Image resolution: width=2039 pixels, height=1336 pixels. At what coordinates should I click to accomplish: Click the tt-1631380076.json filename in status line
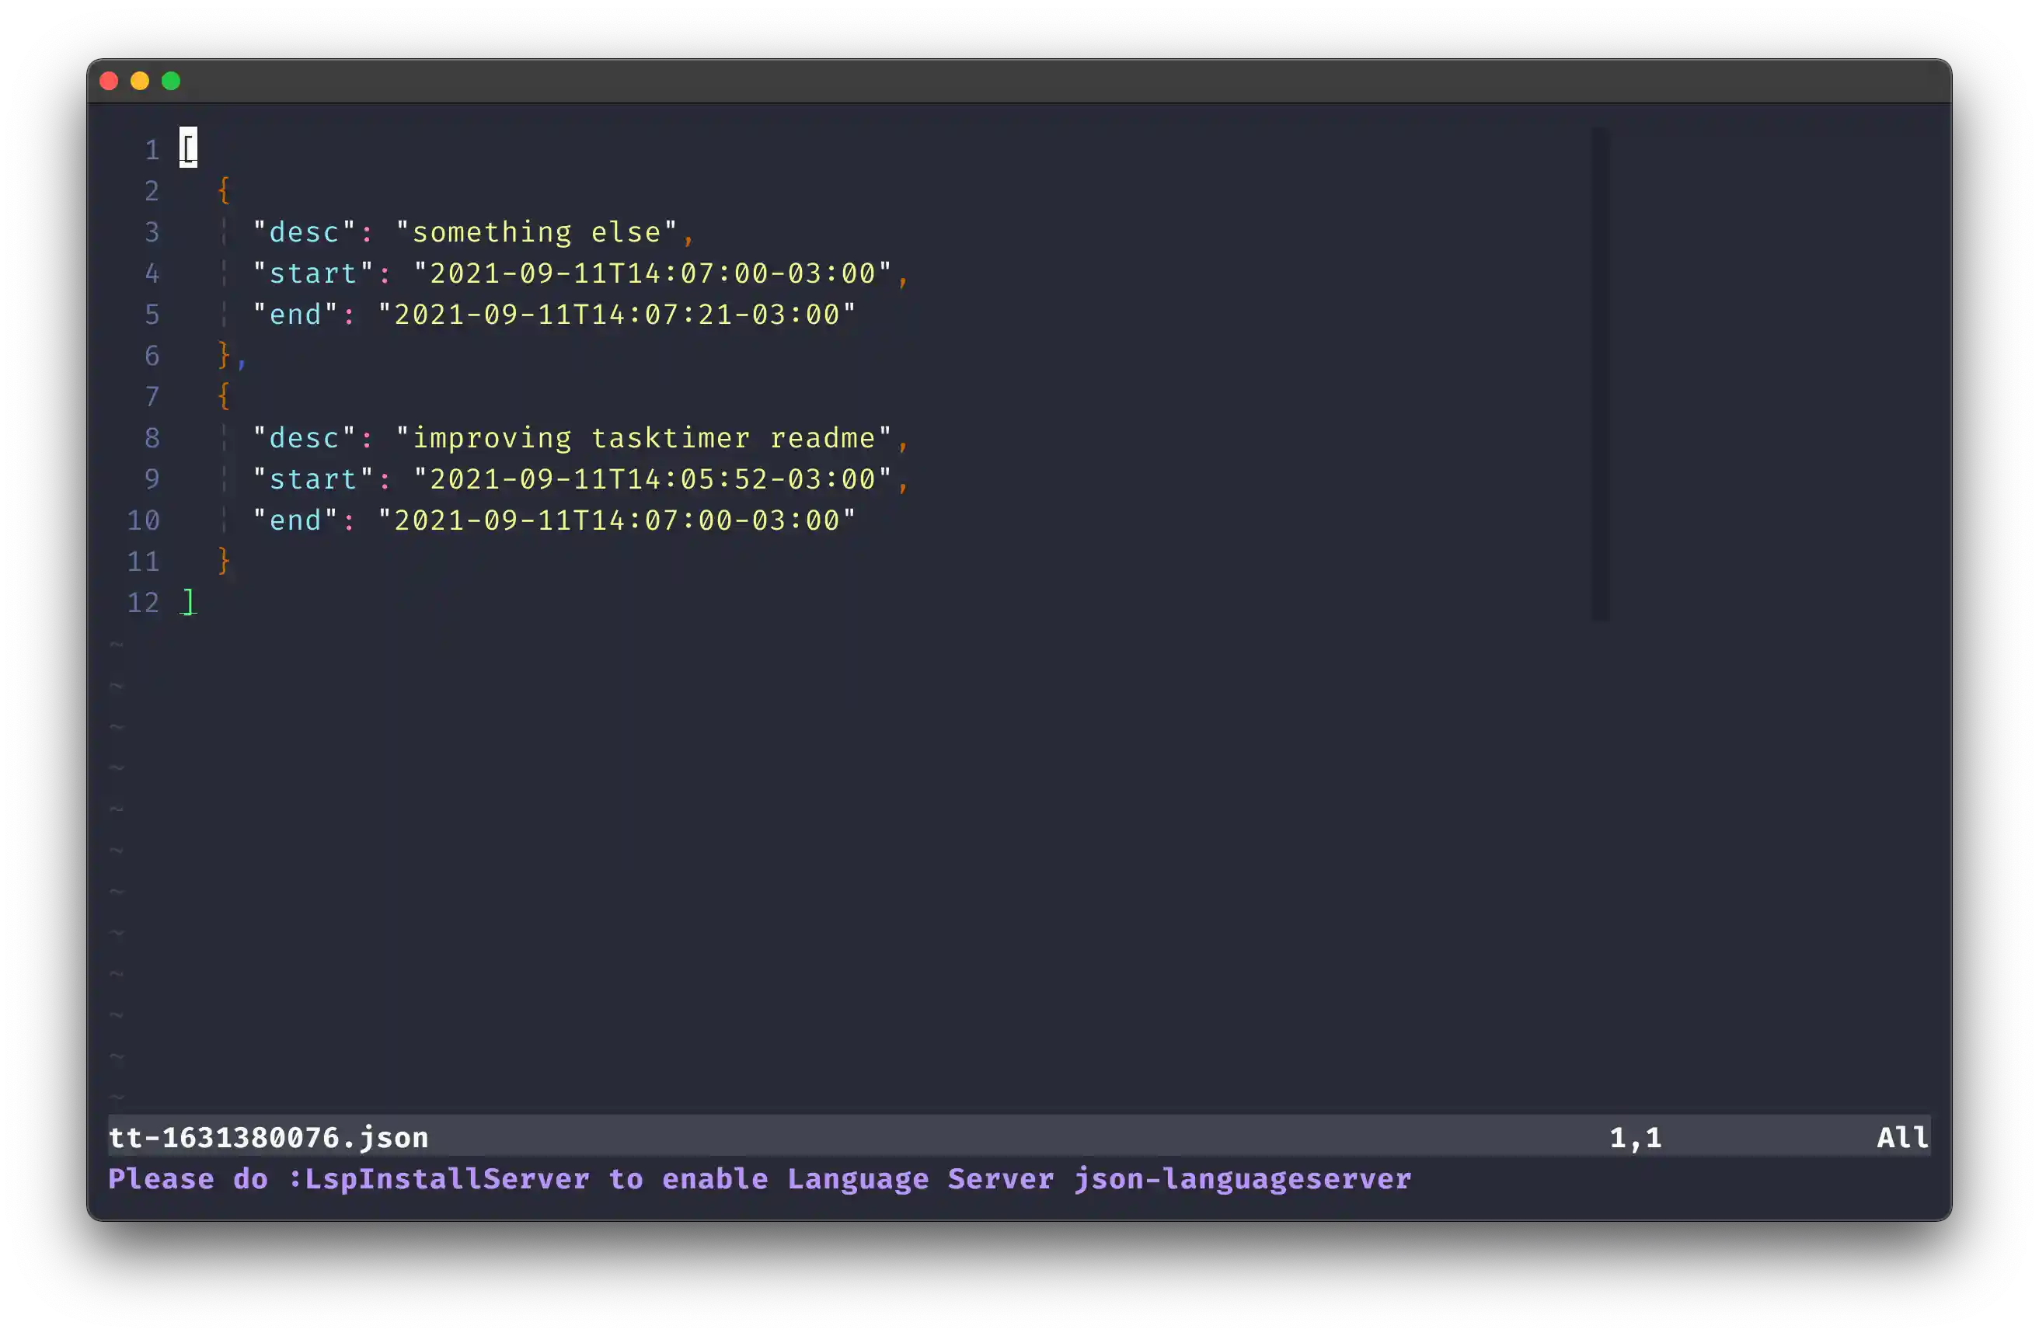coord(268,1137)
